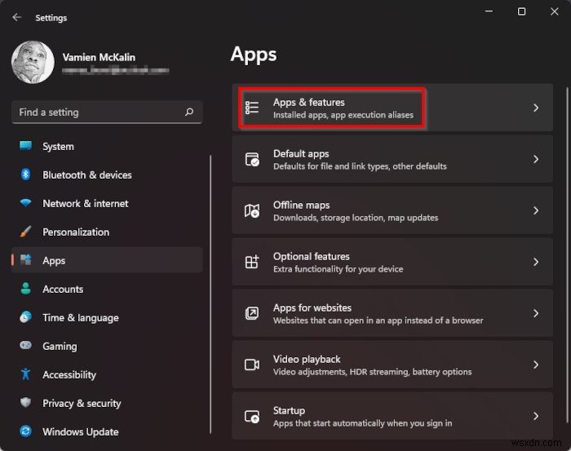Open Accounts settings

click(107, 289)
